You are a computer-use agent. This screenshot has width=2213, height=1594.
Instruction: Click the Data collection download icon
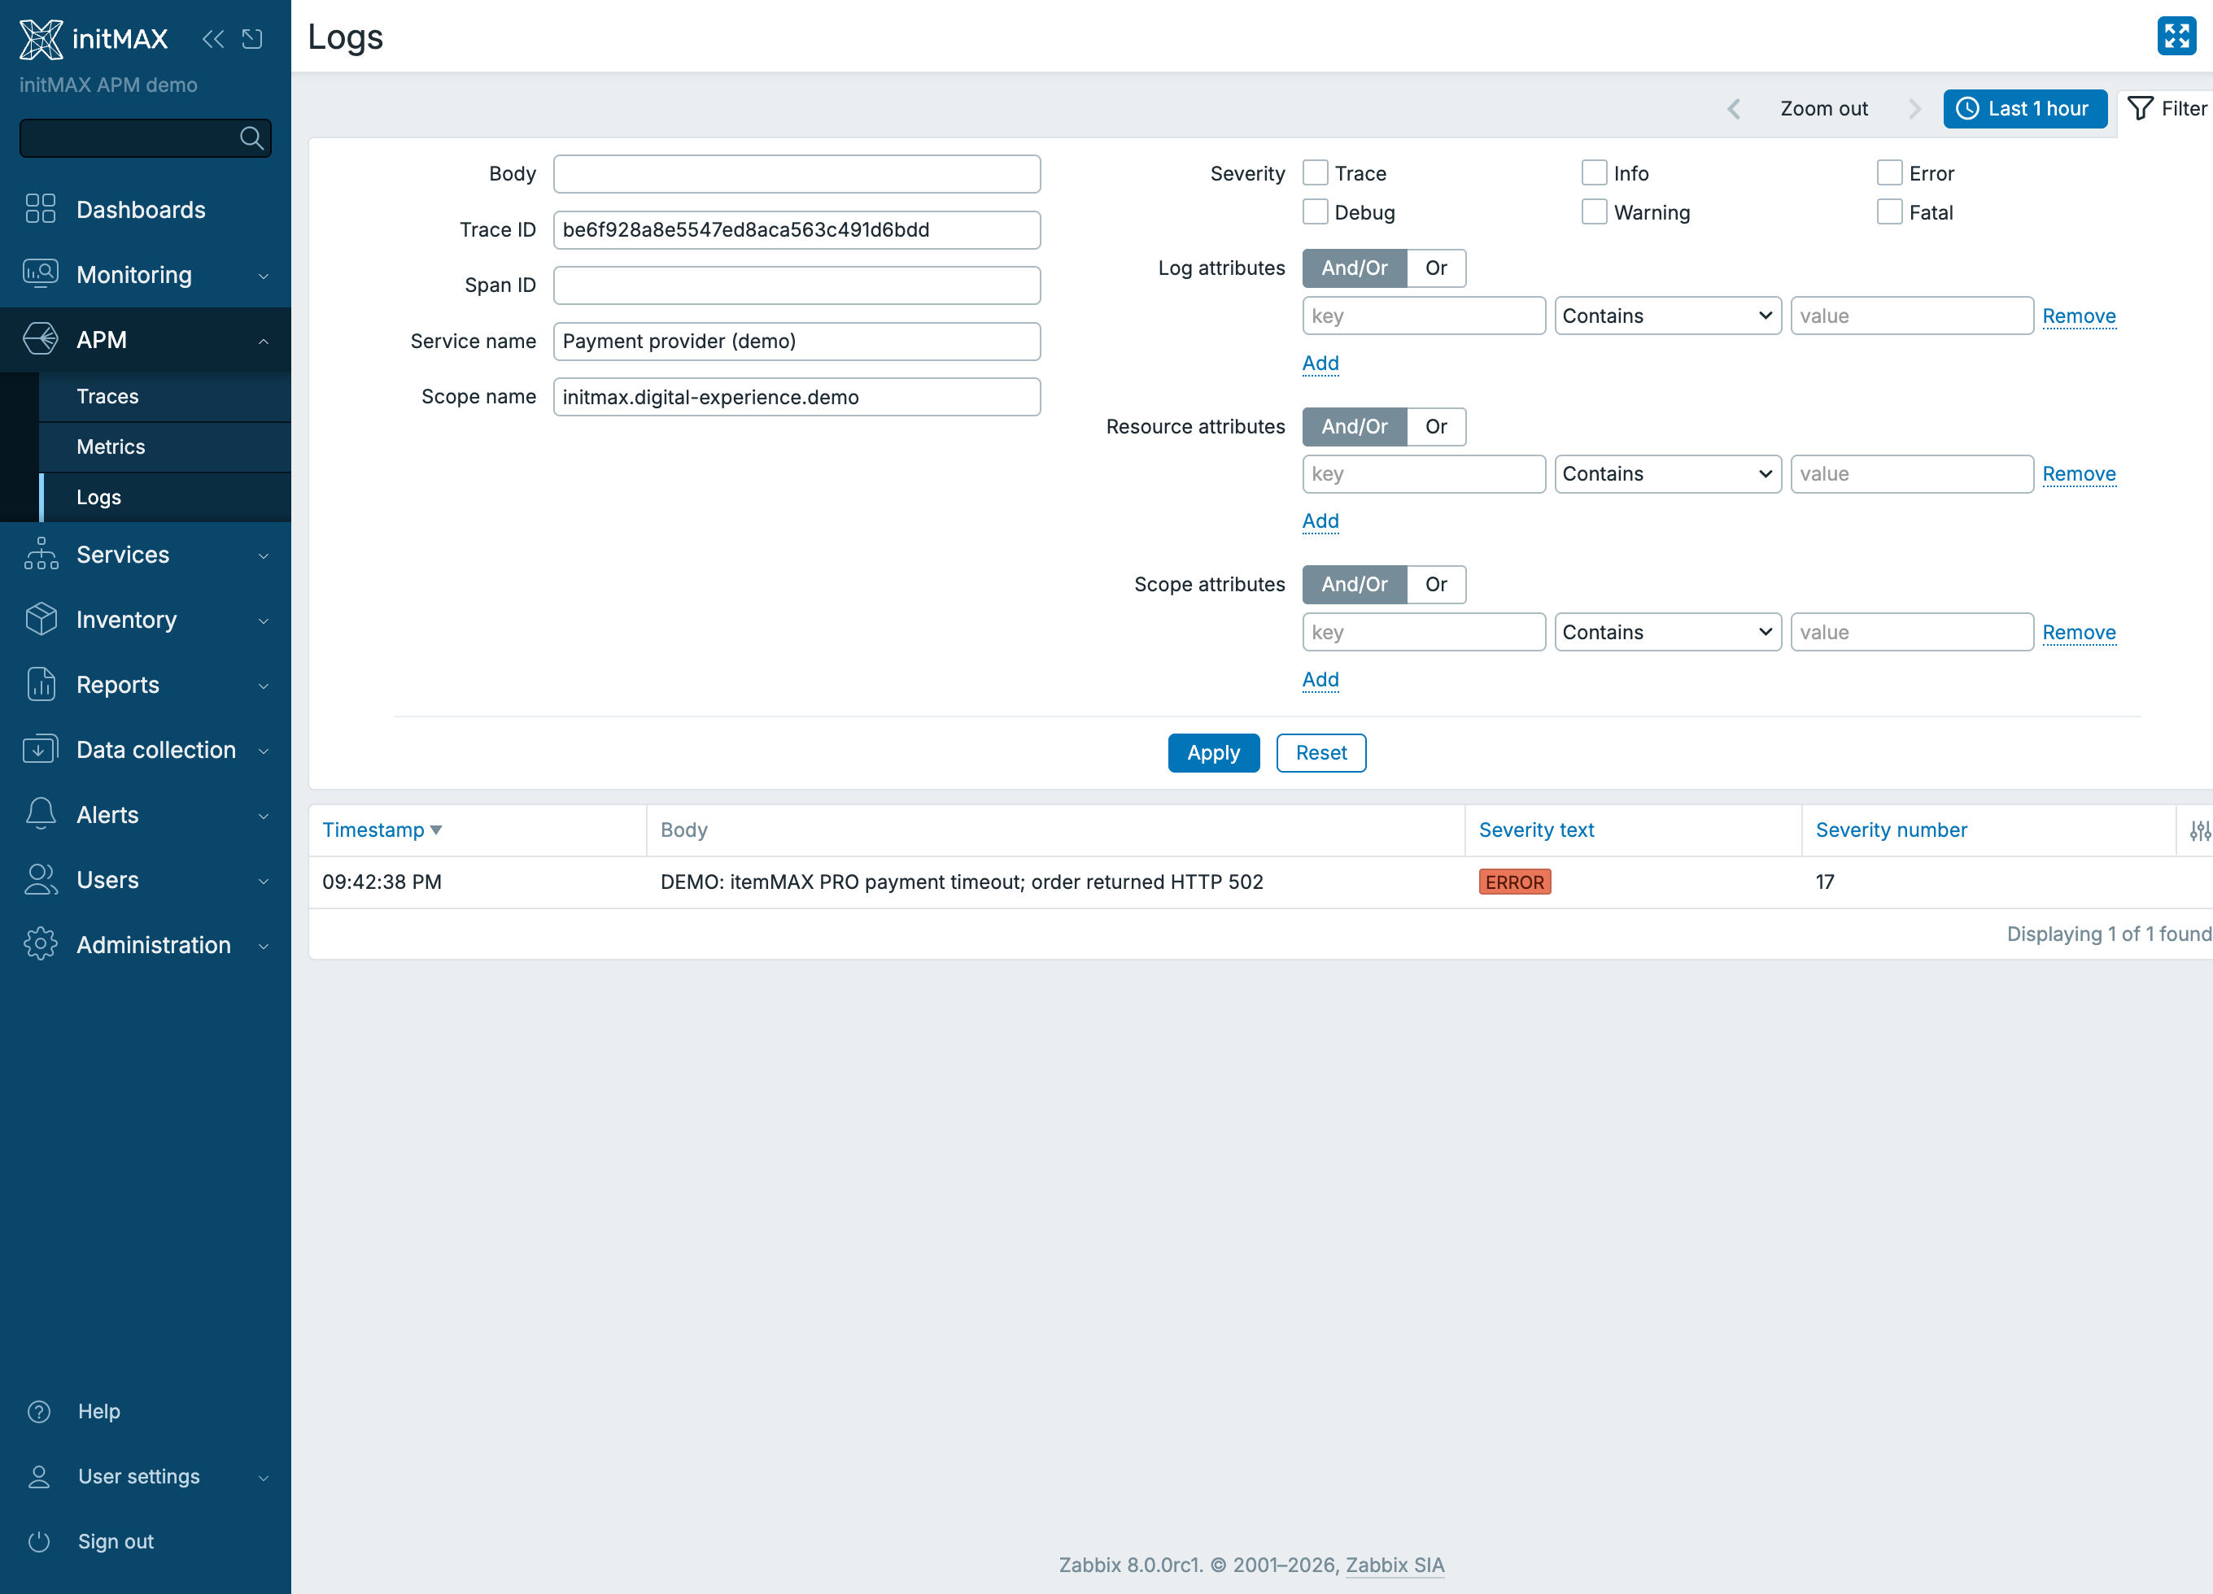point(40,749)
